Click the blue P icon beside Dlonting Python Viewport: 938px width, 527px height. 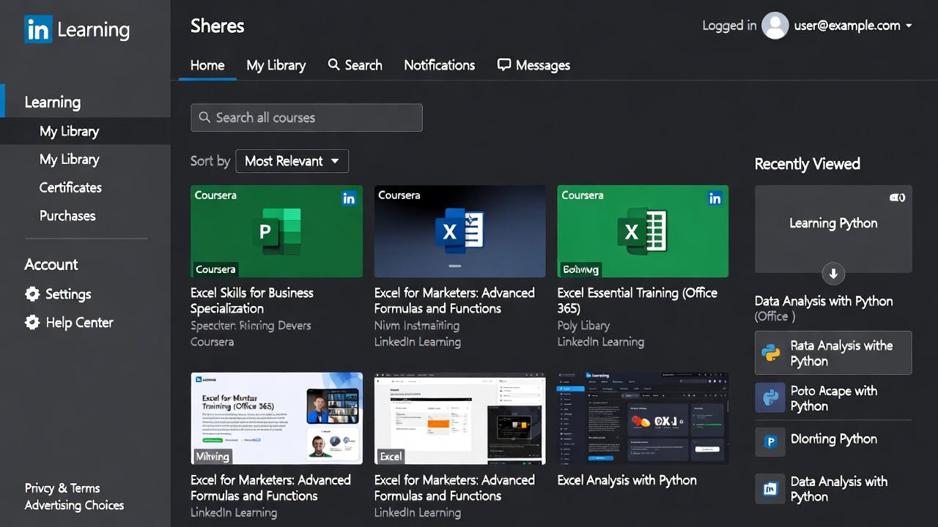[770, 441]
